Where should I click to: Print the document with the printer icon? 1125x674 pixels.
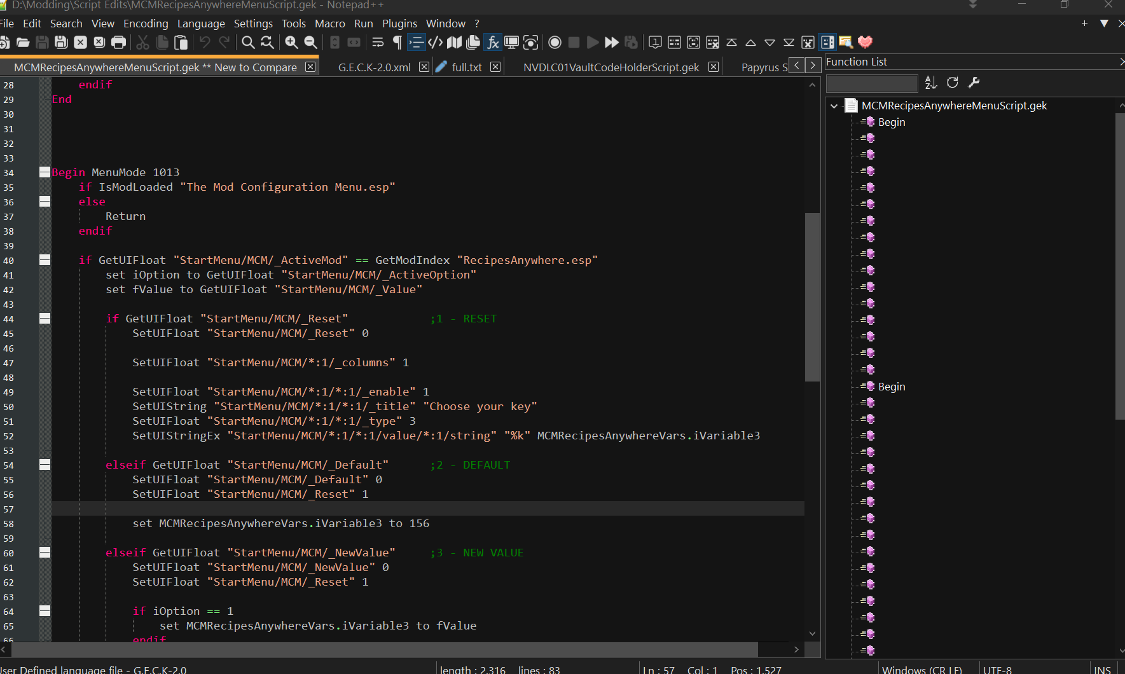coord(118,43)
